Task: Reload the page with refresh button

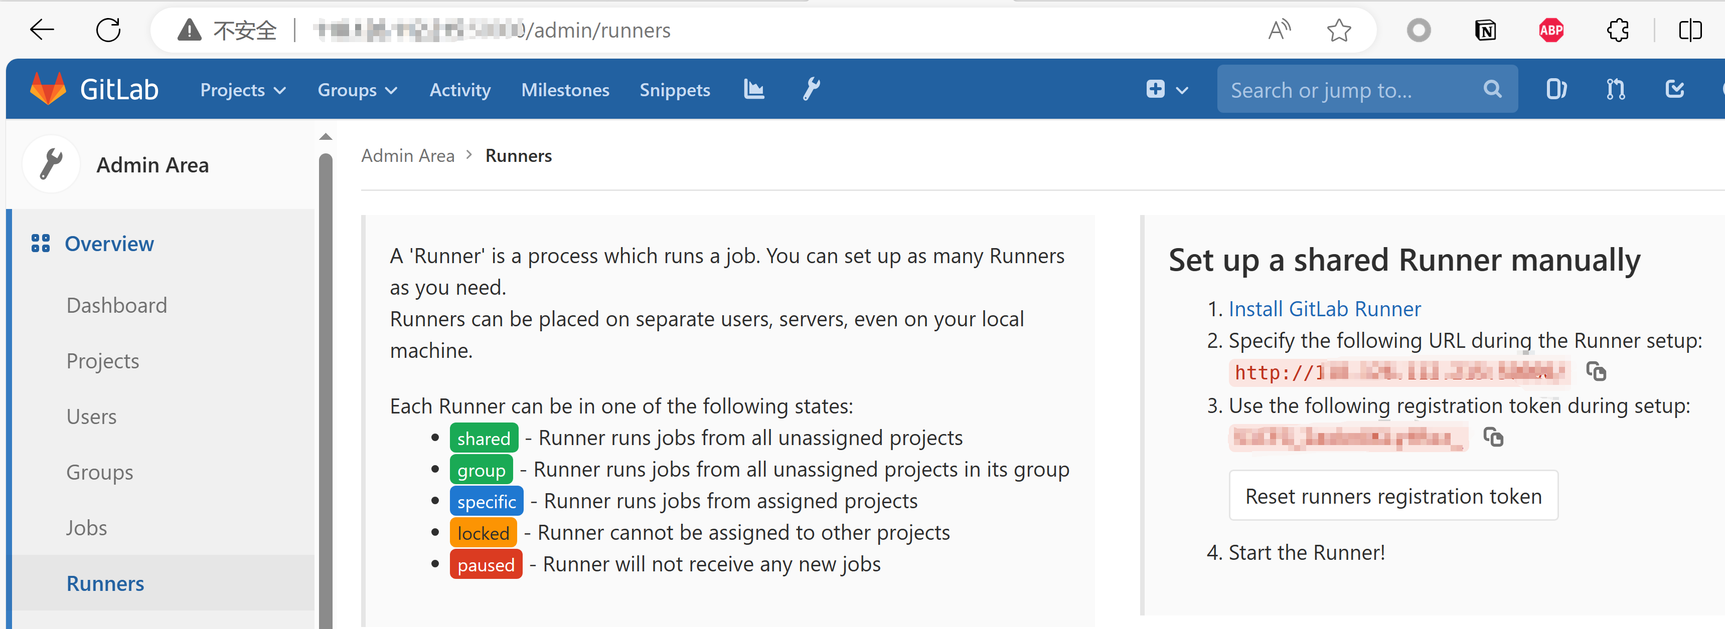Action: (x=108, y=30)
